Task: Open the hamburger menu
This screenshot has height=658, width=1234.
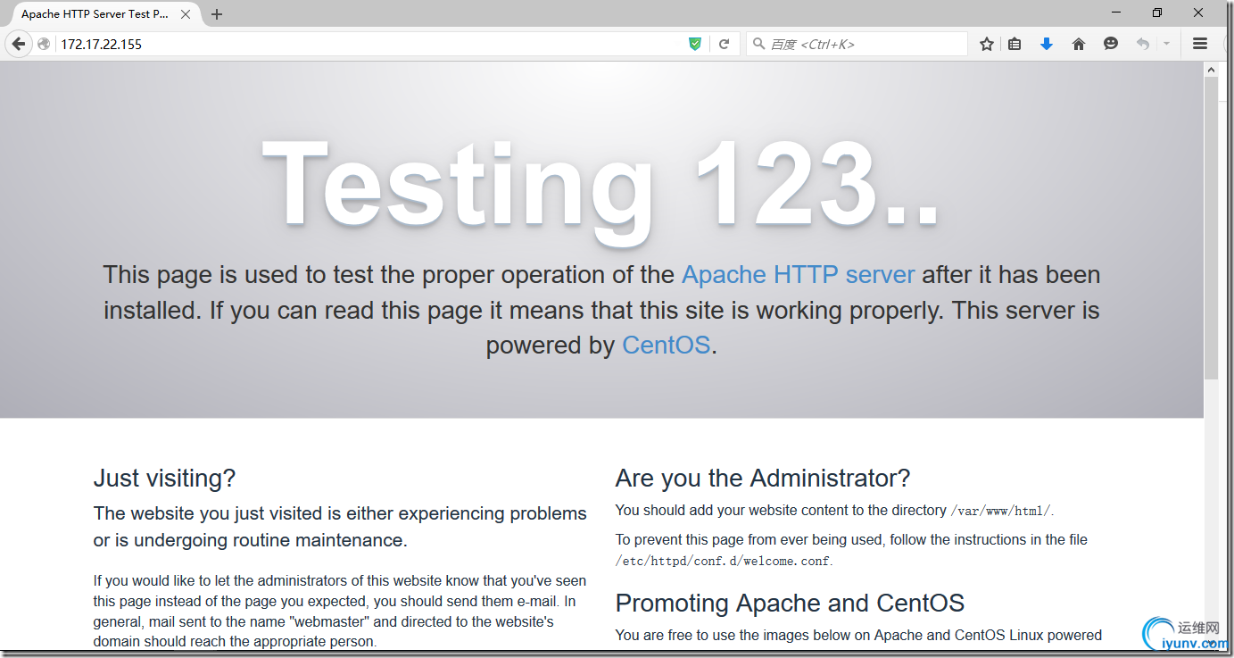Action: pos(1200,44)
